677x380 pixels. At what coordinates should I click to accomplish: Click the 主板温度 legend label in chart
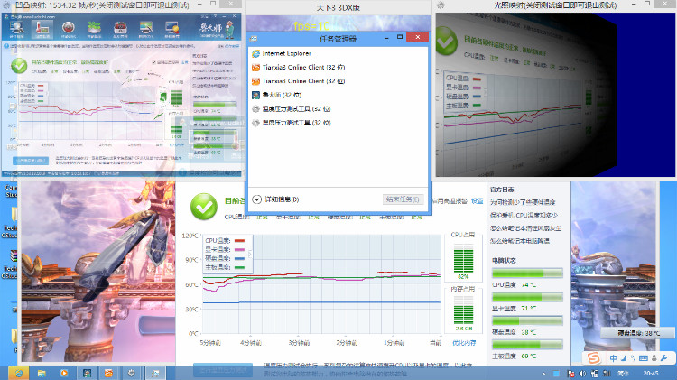click(x=218, y=267)
